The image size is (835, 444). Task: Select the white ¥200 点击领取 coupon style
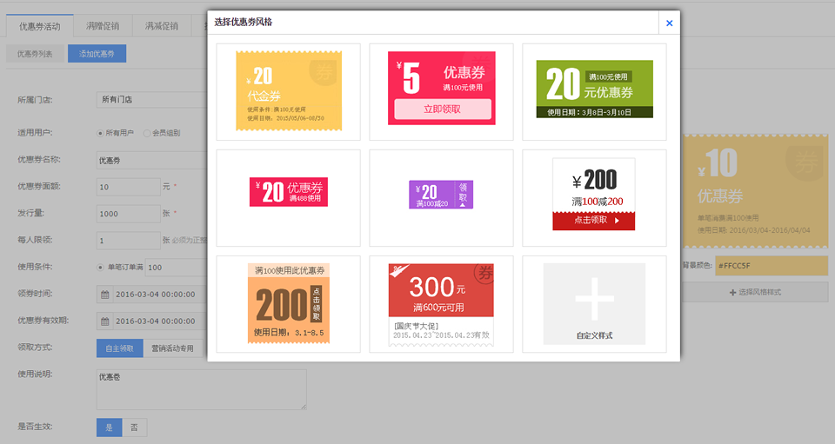click(594, 194)
